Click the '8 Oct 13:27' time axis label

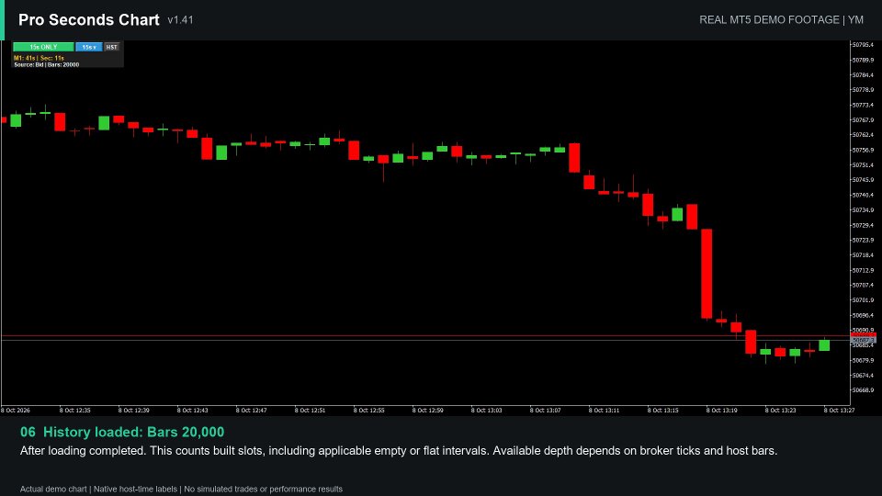pos(839,411)
